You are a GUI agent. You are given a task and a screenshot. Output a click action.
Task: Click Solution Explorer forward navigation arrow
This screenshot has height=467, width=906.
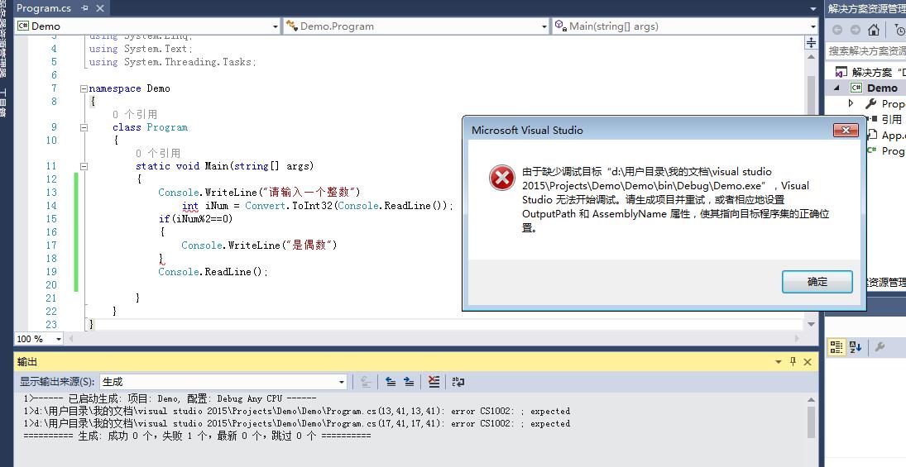tap(856, 30)
